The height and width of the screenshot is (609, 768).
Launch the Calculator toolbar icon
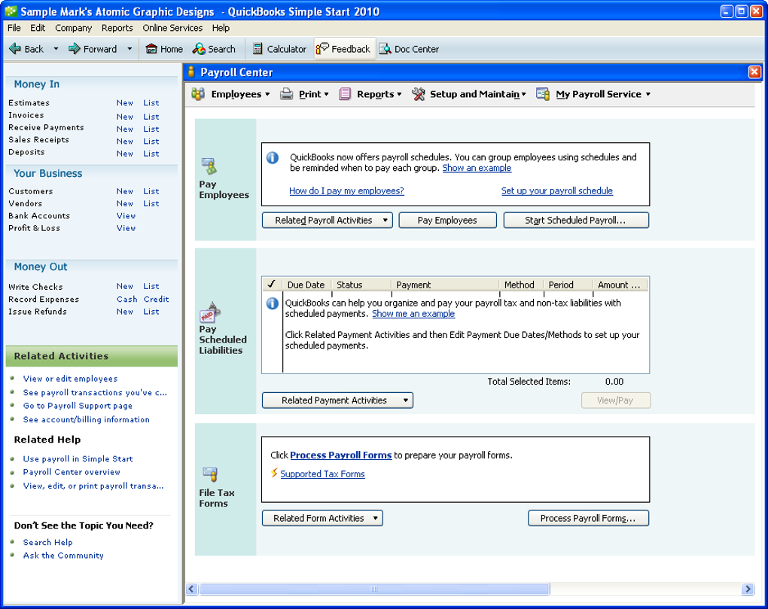click(258, 48)
